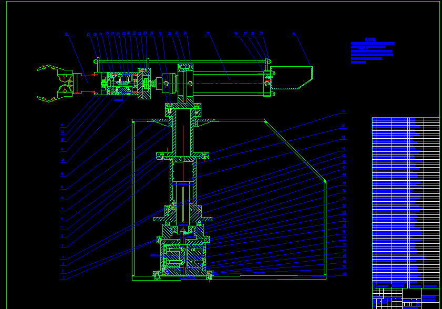Select part callout number 34
Screen dimensions: 442x309
(x=185, y=33)
